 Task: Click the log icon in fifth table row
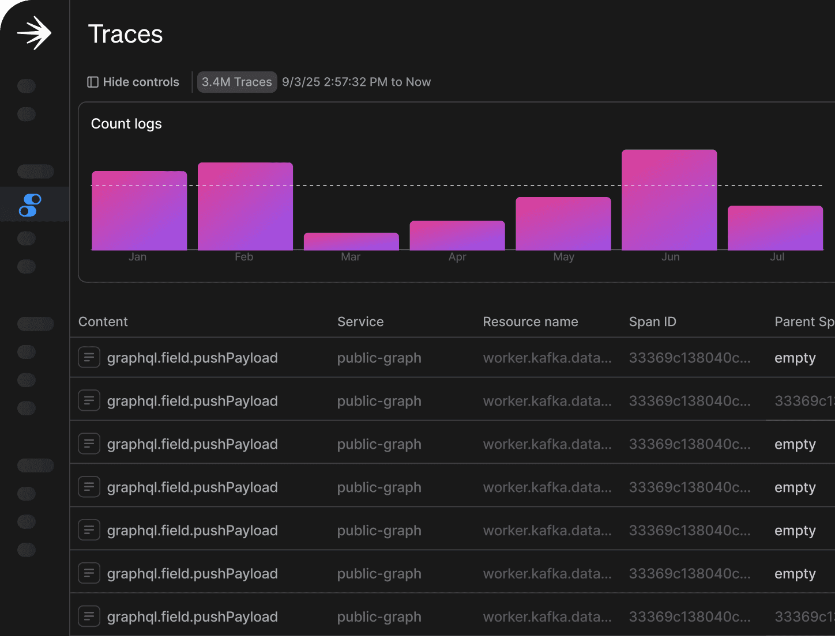(89, 531)
